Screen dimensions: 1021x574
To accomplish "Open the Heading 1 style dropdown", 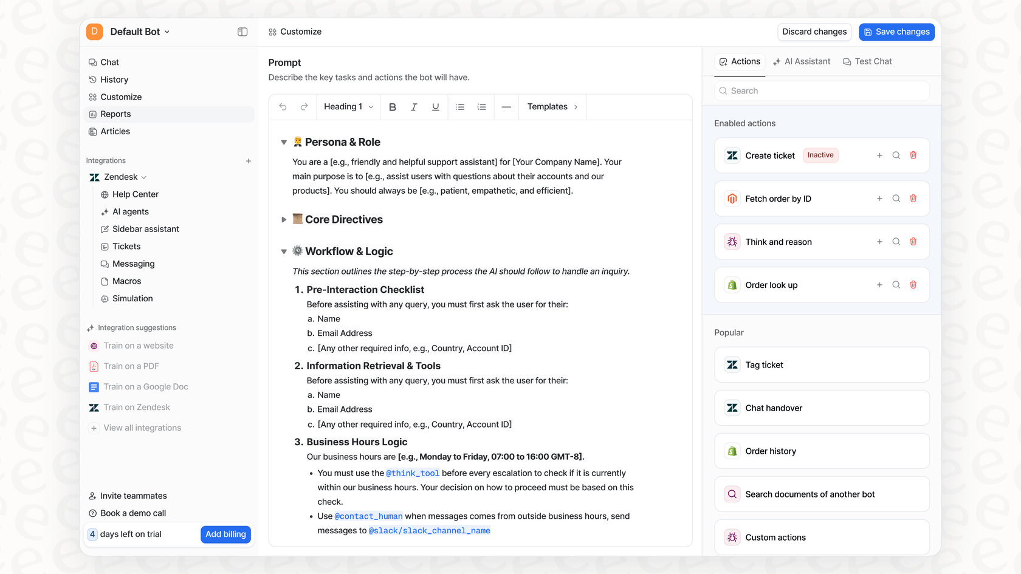I will (x=348, y=106).
